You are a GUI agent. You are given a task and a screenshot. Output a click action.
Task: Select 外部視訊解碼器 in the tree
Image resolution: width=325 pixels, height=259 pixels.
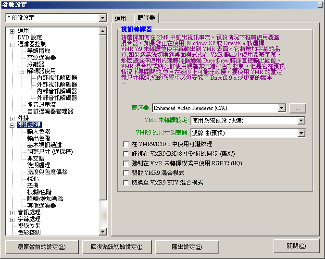[57, 84]
